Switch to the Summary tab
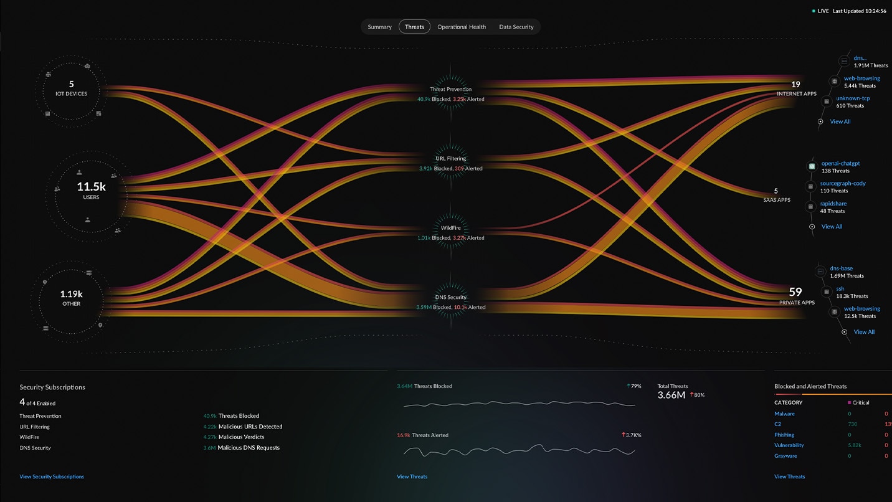 (379, 27)
